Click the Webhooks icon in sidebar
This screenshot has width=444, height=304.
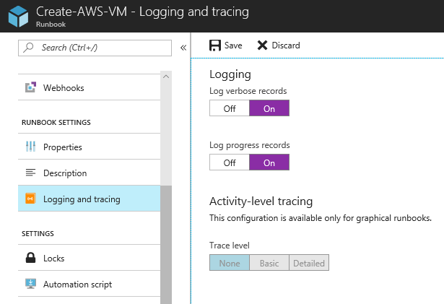pyautogui.click(x=30, y=88)
